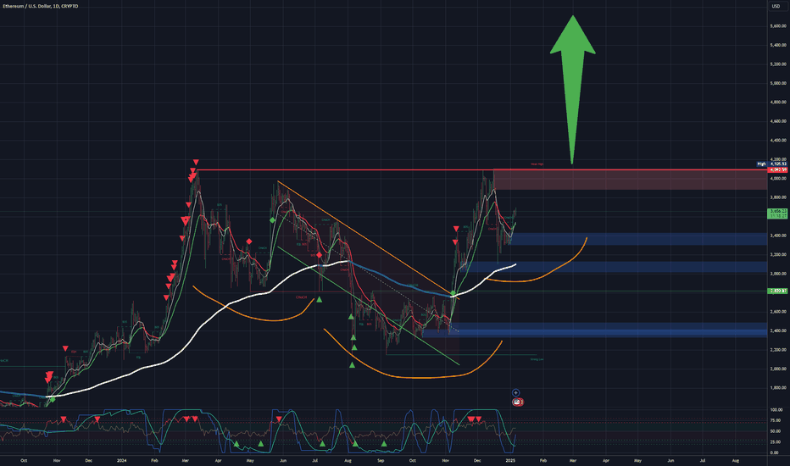Click the 25.00 oscillator axis value
The width and height of the screenshot is (790, 466).
pyautogui.click(x=776, y=441)
